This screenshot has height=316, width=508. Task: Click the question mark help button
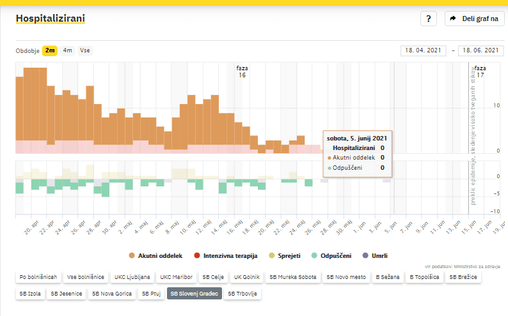(429, 19)
